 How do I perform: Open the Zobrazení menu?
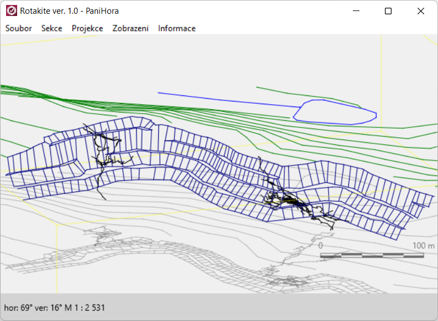pyautogui.click(x=131, y=29)
